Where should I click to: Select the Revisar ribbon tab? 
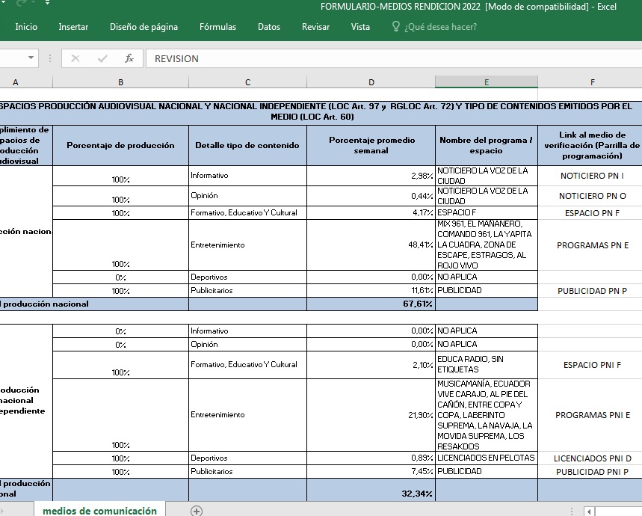point(315,27)
